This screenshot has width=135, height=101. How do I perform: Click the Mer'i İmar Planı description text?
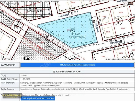click(74, 84)
